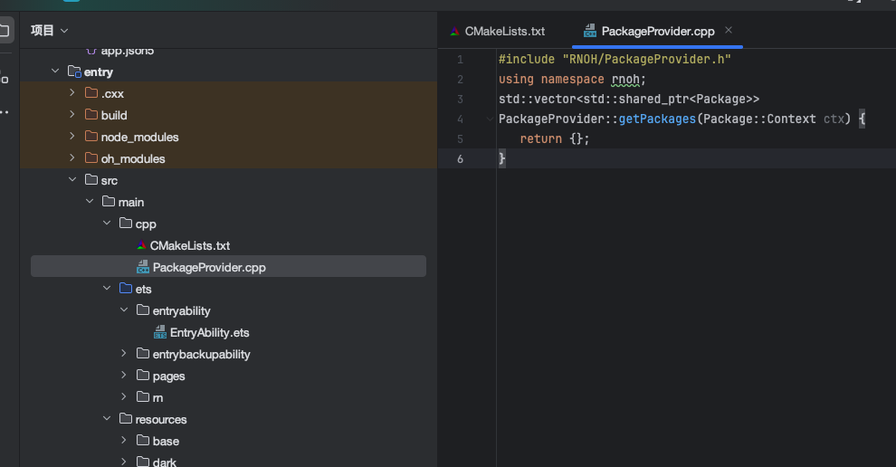Viewport: 896px width, 467px height.
Task: Select CMakeLists.txt in project tree
Action: pyautogui.click(x=190, y=245)
